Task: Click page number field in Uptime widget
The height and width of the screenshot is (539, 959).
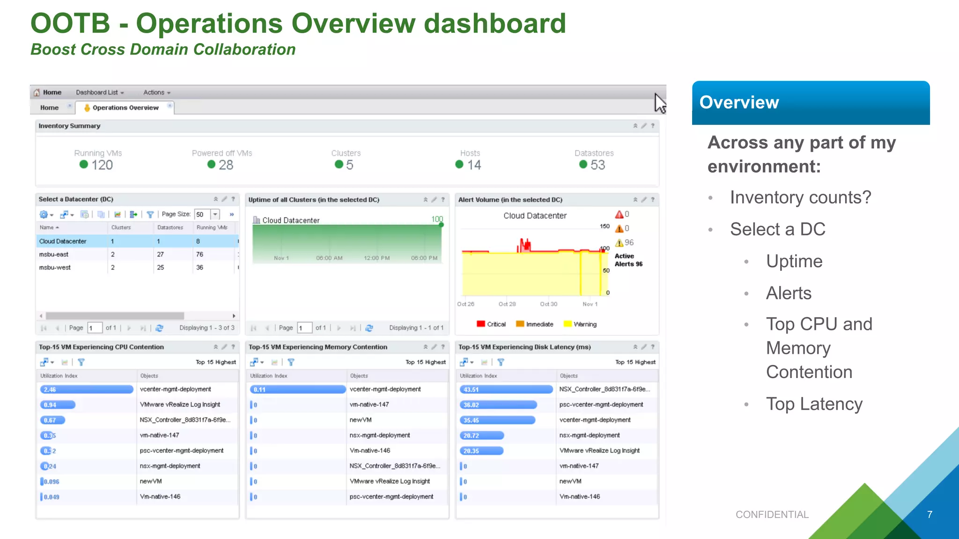Action: point(305,328)
